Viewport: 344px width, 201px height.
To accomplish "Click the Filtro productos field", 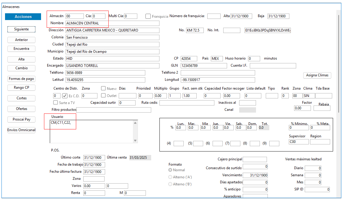I will coord(114,110).
